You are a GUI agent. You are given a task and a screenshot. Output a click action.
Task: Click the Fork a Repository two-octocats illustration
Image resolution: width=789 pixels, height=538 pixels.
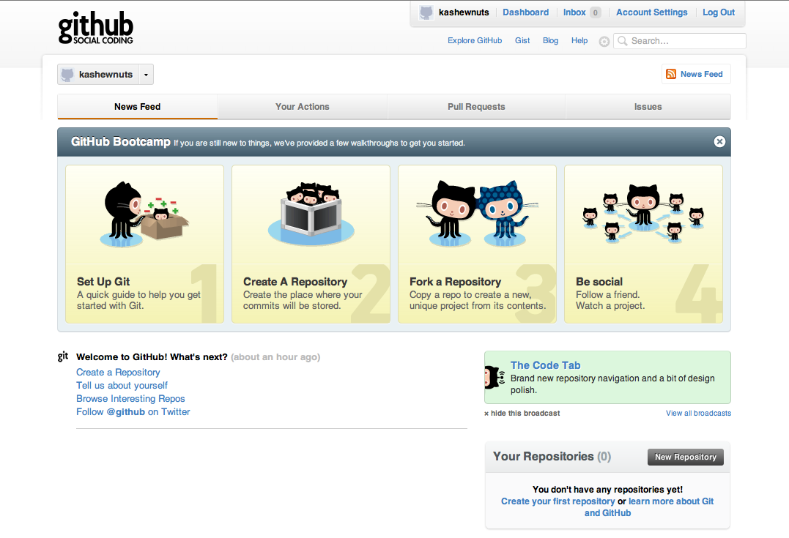click(477, 214)
